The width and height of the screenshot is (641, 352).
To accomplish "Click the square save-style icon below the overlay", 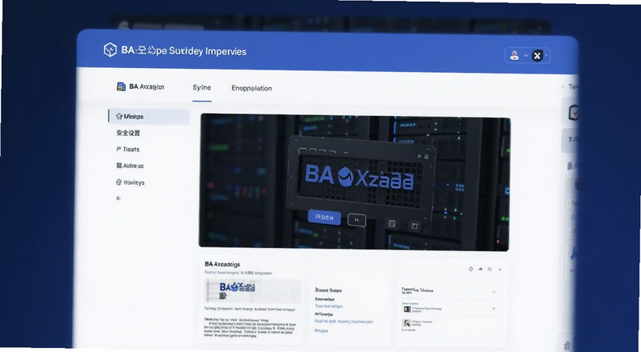I will [392, 224].
